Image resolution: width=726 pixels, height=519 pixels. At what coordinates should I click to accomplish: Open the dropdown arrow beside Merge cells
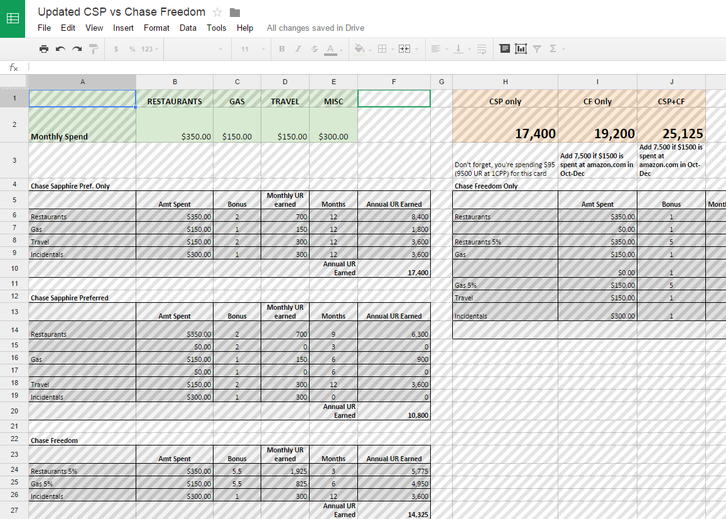417,49
